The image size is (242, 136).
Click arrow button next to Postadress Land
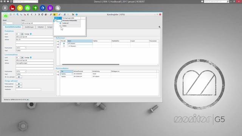22,34
